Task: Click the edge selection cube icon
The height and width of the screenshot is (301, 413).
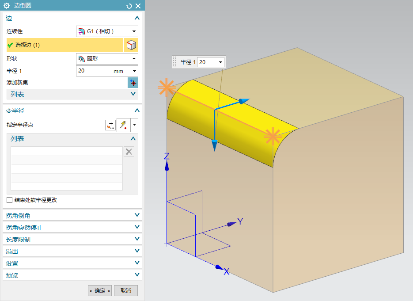Action: (x=131, y=45)
